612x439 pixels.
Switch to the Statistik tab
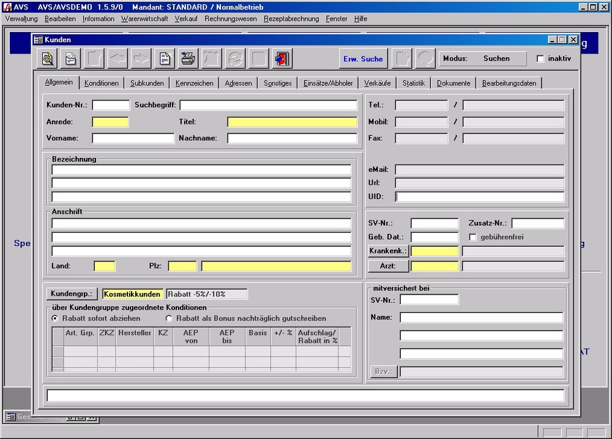click(x=414, y=83)
